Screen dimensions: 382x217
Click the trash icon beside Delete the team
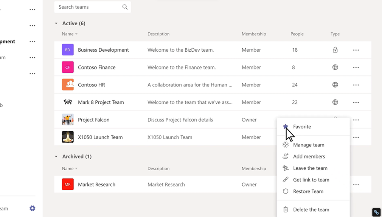286,209
